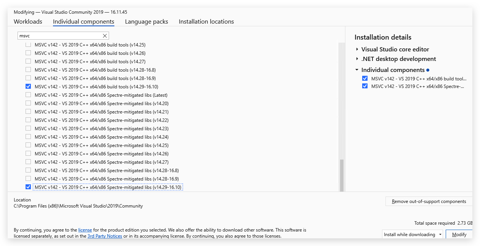Check build tools (v14.25) checkbox
Image resolution: width=480 pixels, height=246 pixels.
pyautogui.click(x=28, y=45)
